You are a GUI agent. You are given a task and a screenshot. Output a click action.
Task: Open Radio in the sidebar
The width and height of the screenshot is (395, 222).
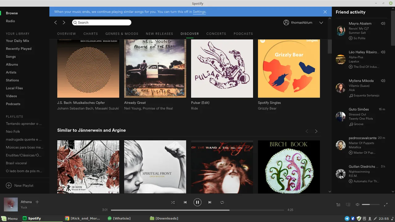(x=10, y=21)
